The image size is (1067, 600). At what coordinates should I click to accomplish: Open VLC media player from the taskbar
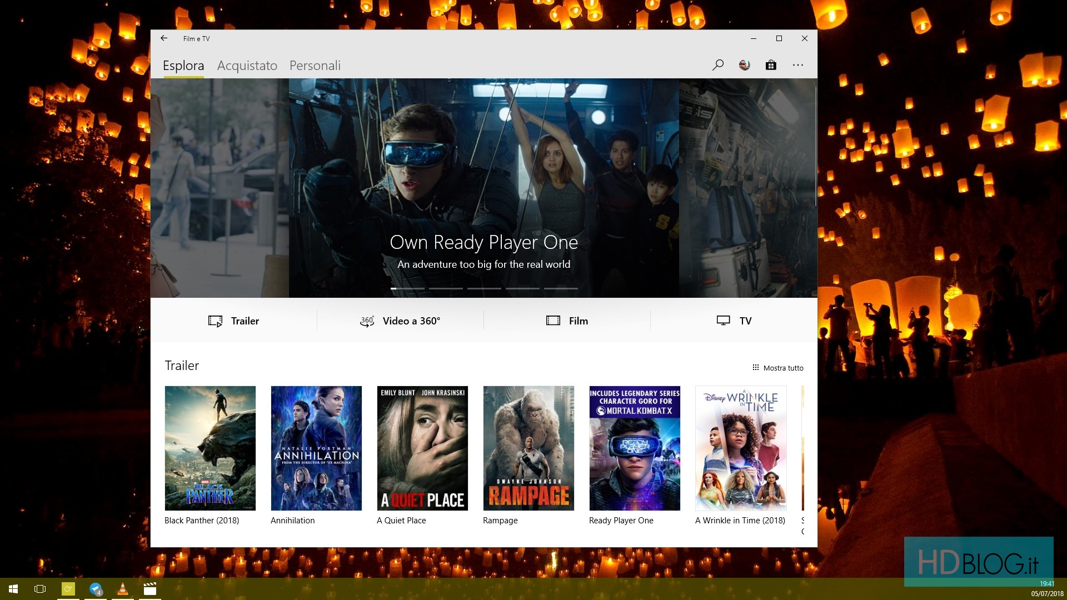[123, 589]
